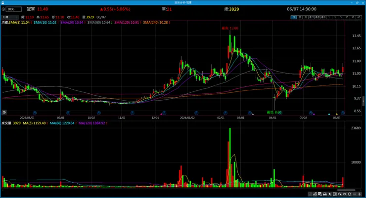
Task: Click the cyan triangle event marker near 06/03
Action: pyautogui.click(x=329, y=114)
